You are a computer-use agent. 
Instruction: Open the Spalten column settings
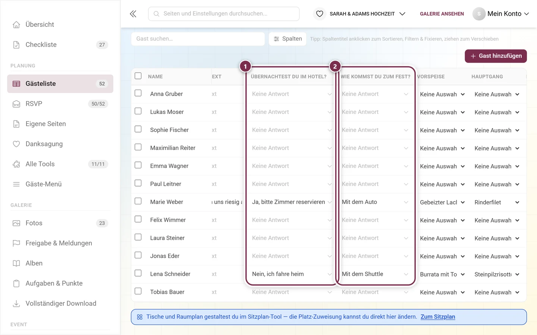[x=288, y=39]
